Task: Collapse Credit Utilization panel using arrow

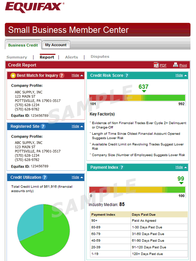Action: pos(82,177)
